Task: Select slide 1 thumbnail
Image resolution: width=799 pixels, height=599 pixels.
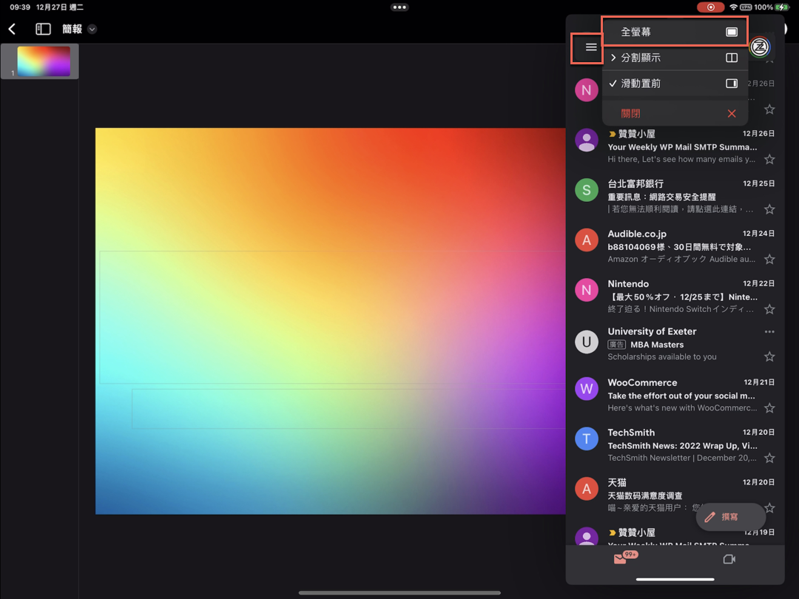Action: (44, 61)
